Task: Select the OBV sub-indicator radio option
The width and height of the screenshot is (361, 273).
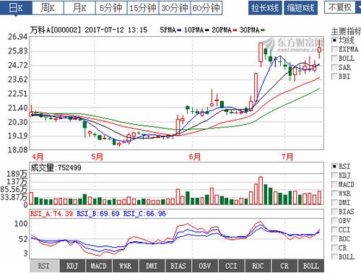Action: (x=342, y=221)
